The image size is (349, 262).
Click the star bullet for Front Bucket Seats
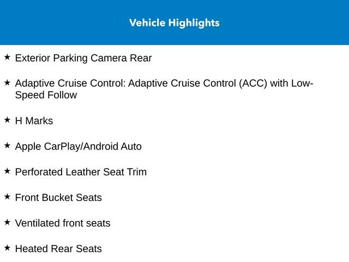click(x=7, y=196)
